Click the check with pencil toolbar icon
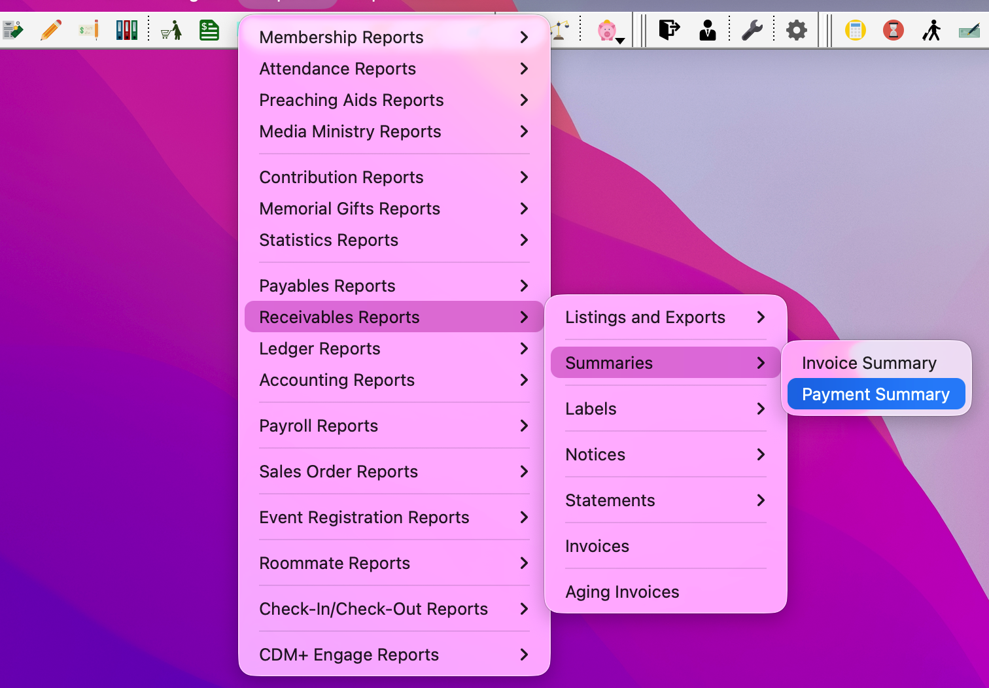989x688 pixels. click(88, 30)
